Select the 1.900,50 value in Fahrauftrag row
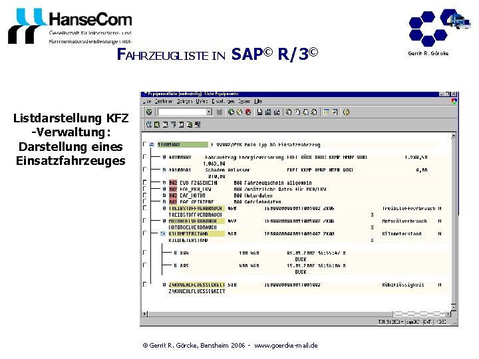This screenshot has width=479, height=359. coord(416,157)
